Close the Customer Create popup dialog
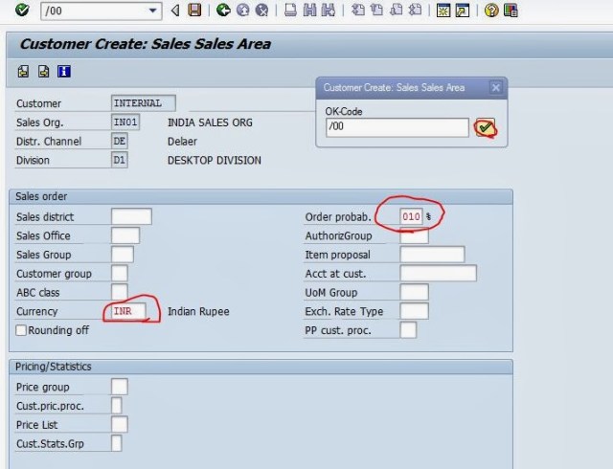The image size is (613, 469). click(x=496, y=87)
